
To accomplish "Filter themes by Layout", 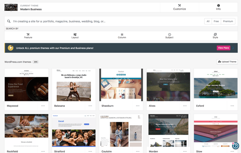I will tap(75, 36).
